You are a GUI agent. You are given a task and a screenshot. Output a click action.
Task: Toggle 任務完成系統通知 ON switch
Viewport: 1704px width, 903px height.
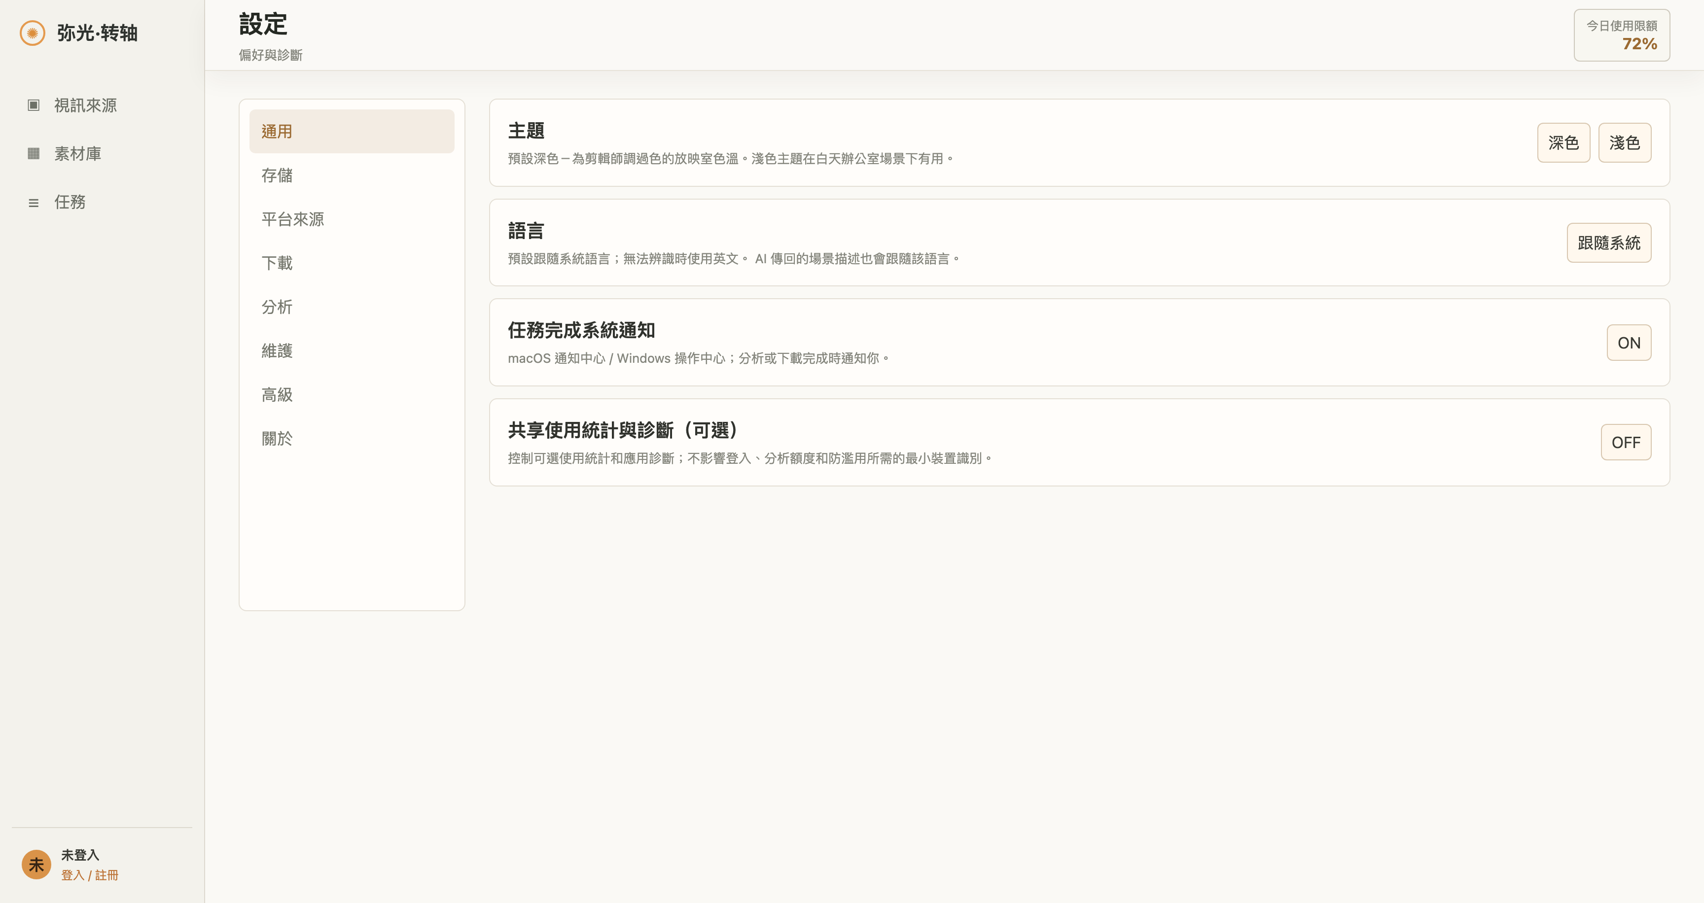pos(1629,343)
